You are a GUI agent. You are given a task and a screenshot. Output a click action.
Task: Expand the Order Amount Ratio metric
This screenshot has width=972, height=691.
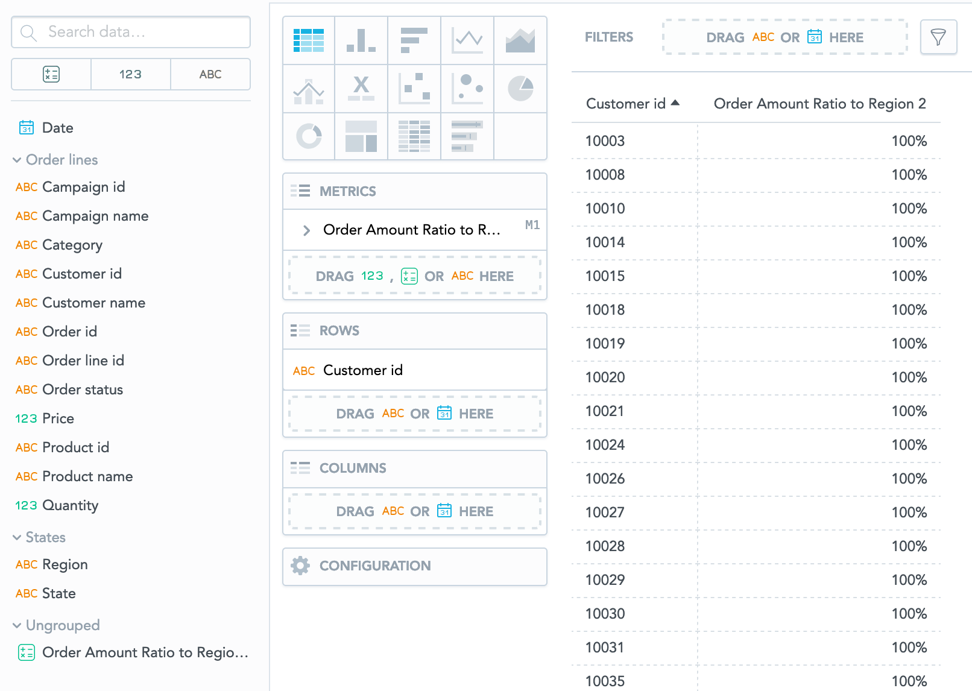(x=307, y=230)
